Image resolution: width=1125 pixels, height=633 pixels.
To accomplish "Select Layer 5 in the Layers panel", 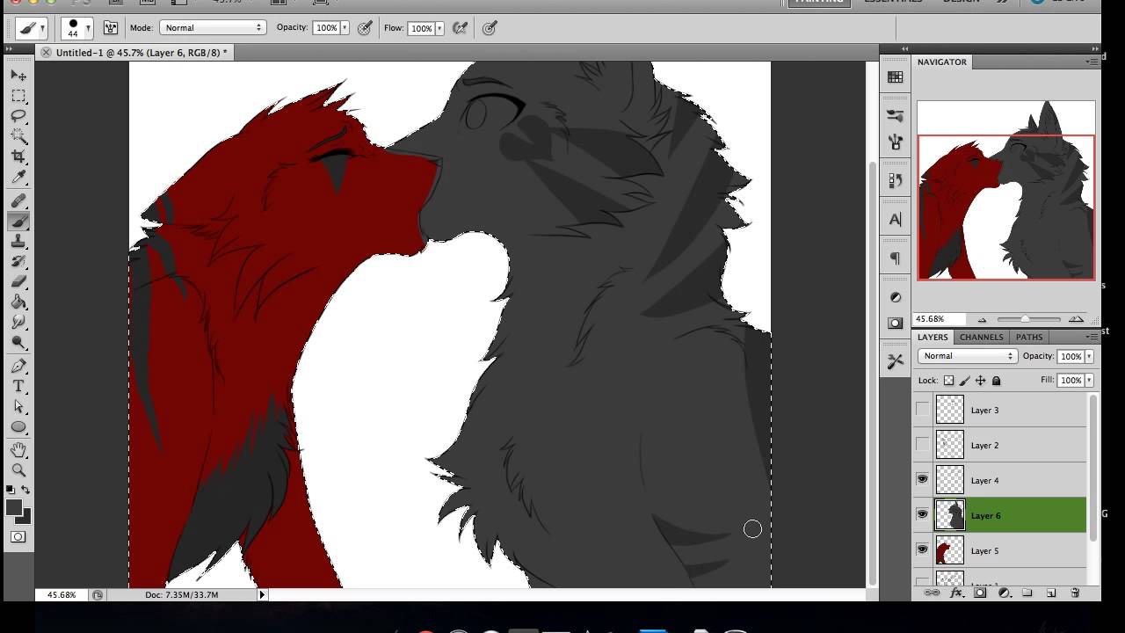I will pos(1000,550).
